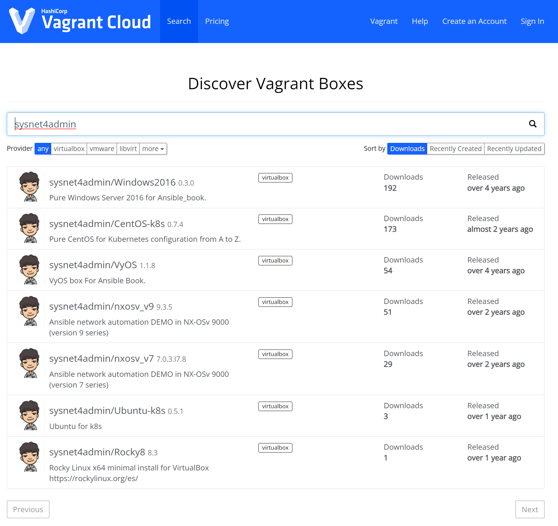The width and height of the screenshot is (558, 526).
Task: Click 'Ubuntu for k8s' description
Action: tap(75, 426)
